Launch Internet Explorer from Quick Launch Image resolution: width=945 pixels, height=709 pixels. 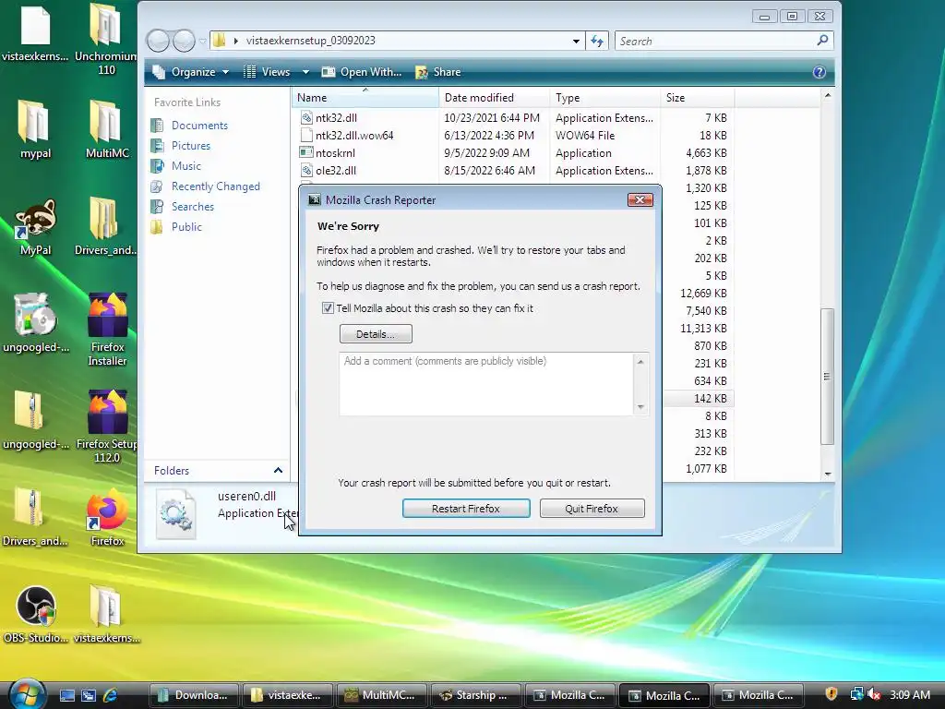(x=111, y=695)
